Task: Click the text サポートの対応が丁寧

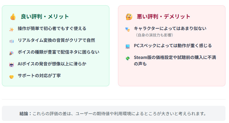Action: point(39,76)
